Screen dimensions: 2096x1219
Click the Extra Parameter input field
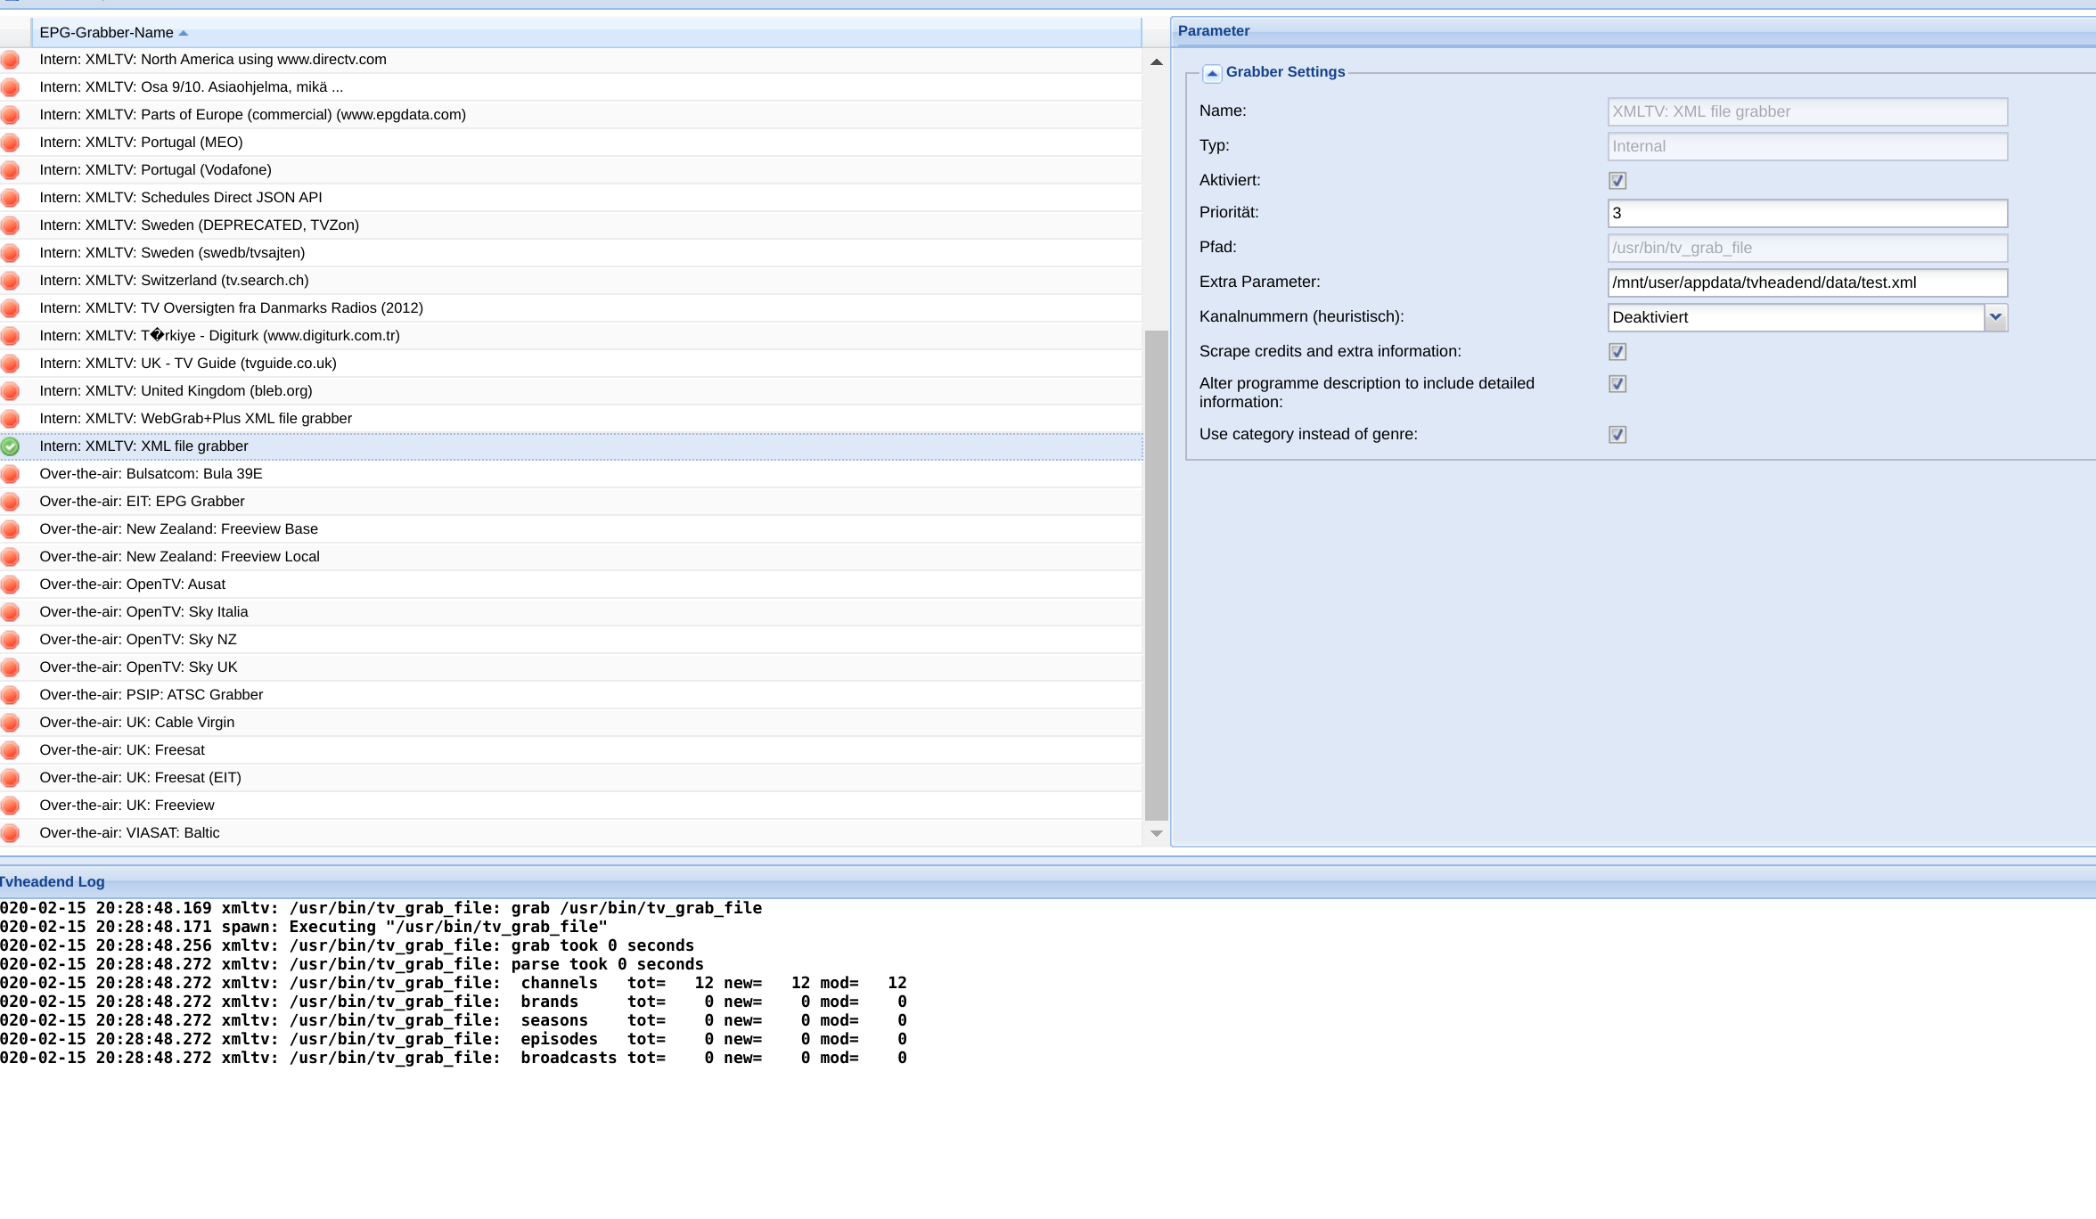coord(1807,283)
